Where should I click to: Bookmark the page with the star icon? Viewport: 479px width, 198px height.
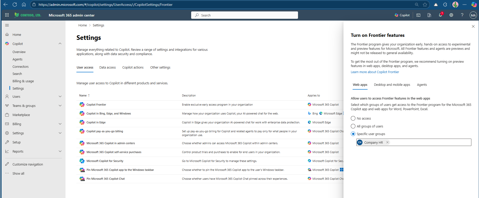point(425,5)
